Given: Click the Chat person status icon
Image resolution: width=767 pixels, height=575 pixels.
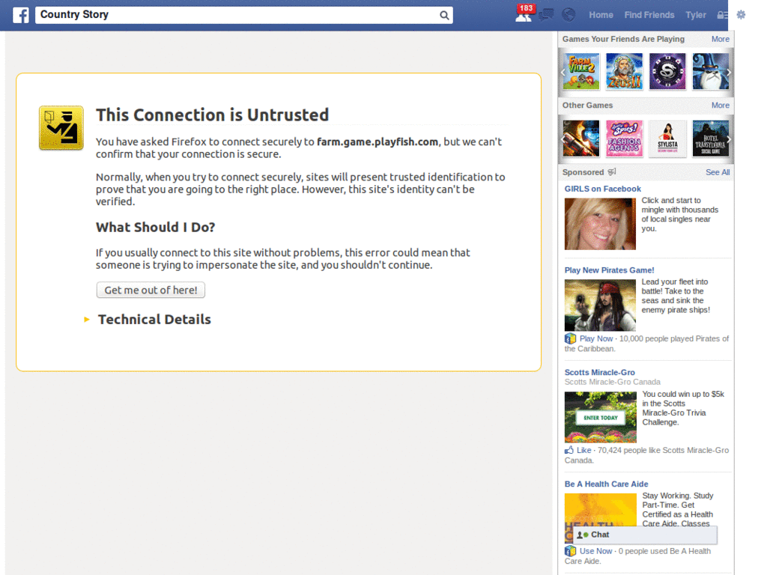Looking at the screenshot, I should [582, 535].
